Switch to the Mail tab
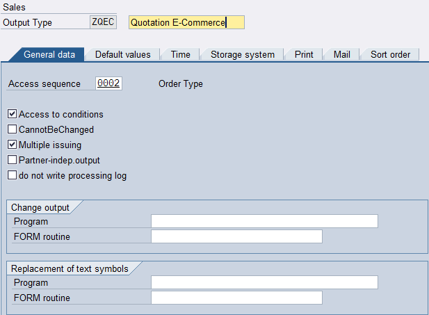Image resolution: width=429 pixels, height=315 pixels. [x=341, y=54]
